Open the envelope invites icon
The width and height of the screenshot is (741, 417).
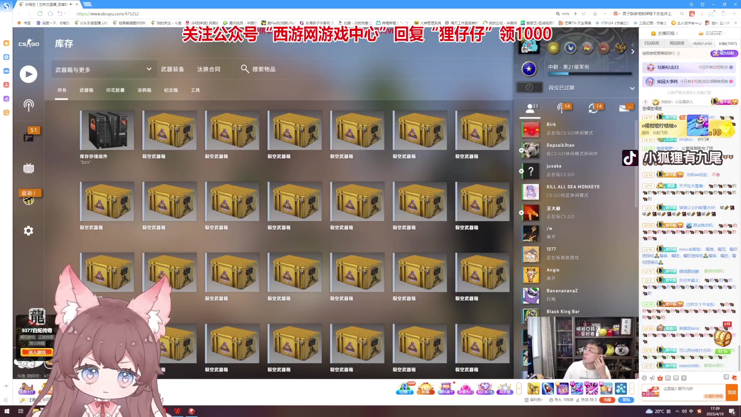point(625,108)
